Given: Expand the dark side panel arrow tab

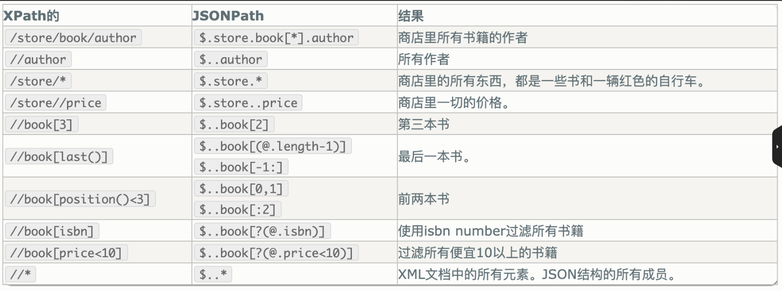Looking at the screenshot, I should tap(777, 147).
